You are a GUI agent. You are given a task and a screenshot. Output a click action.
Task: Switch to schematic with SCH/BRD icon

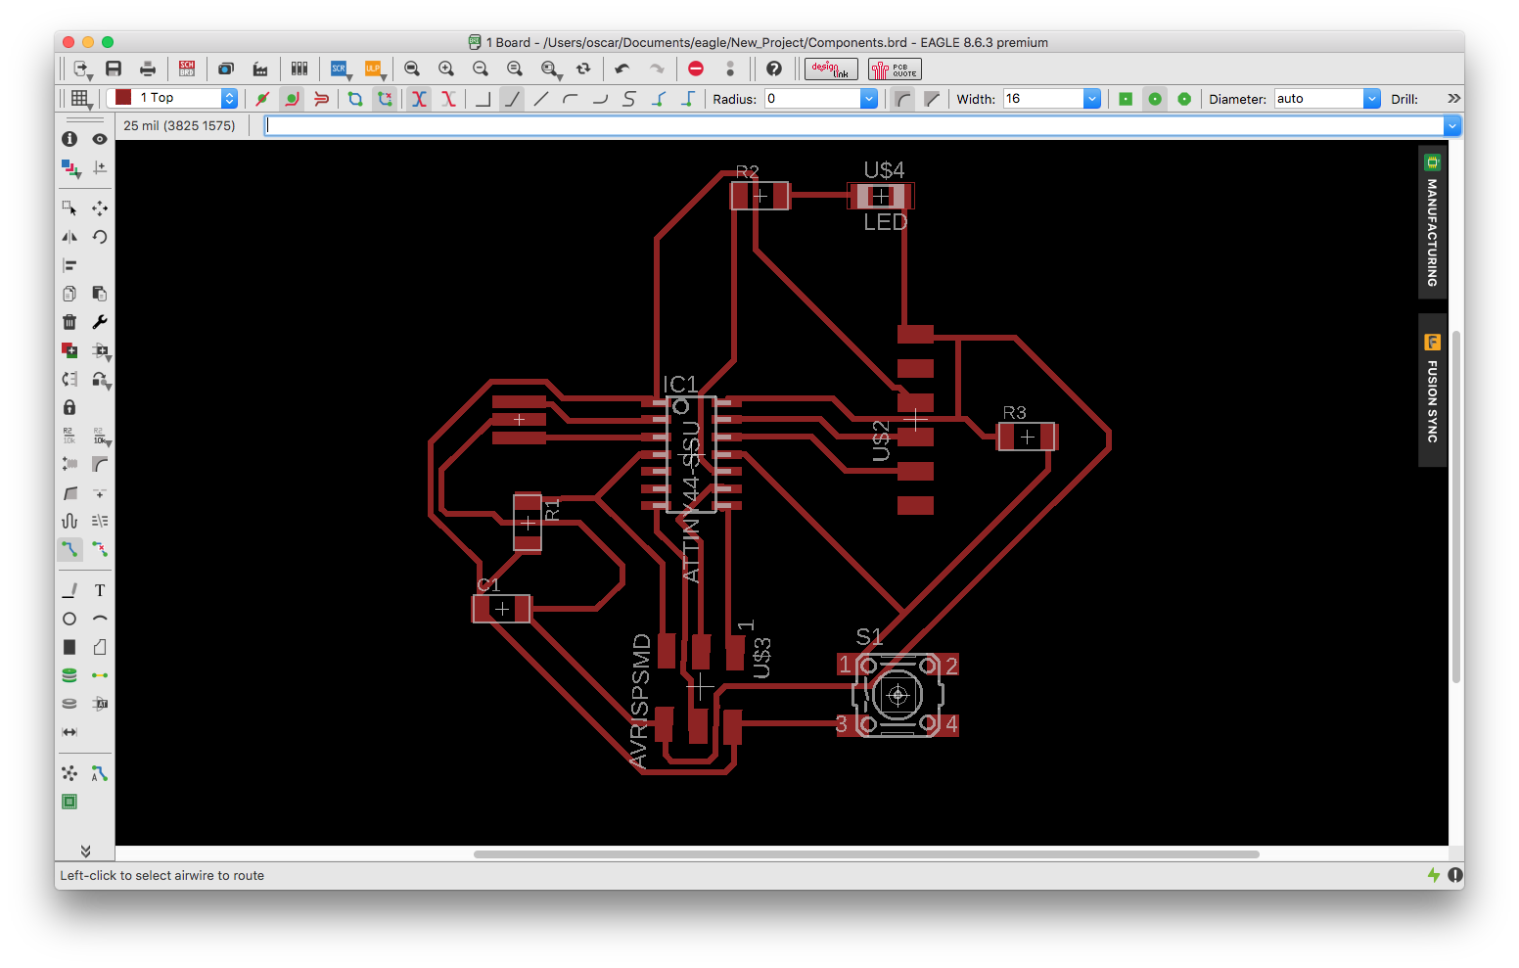point(186,69)
